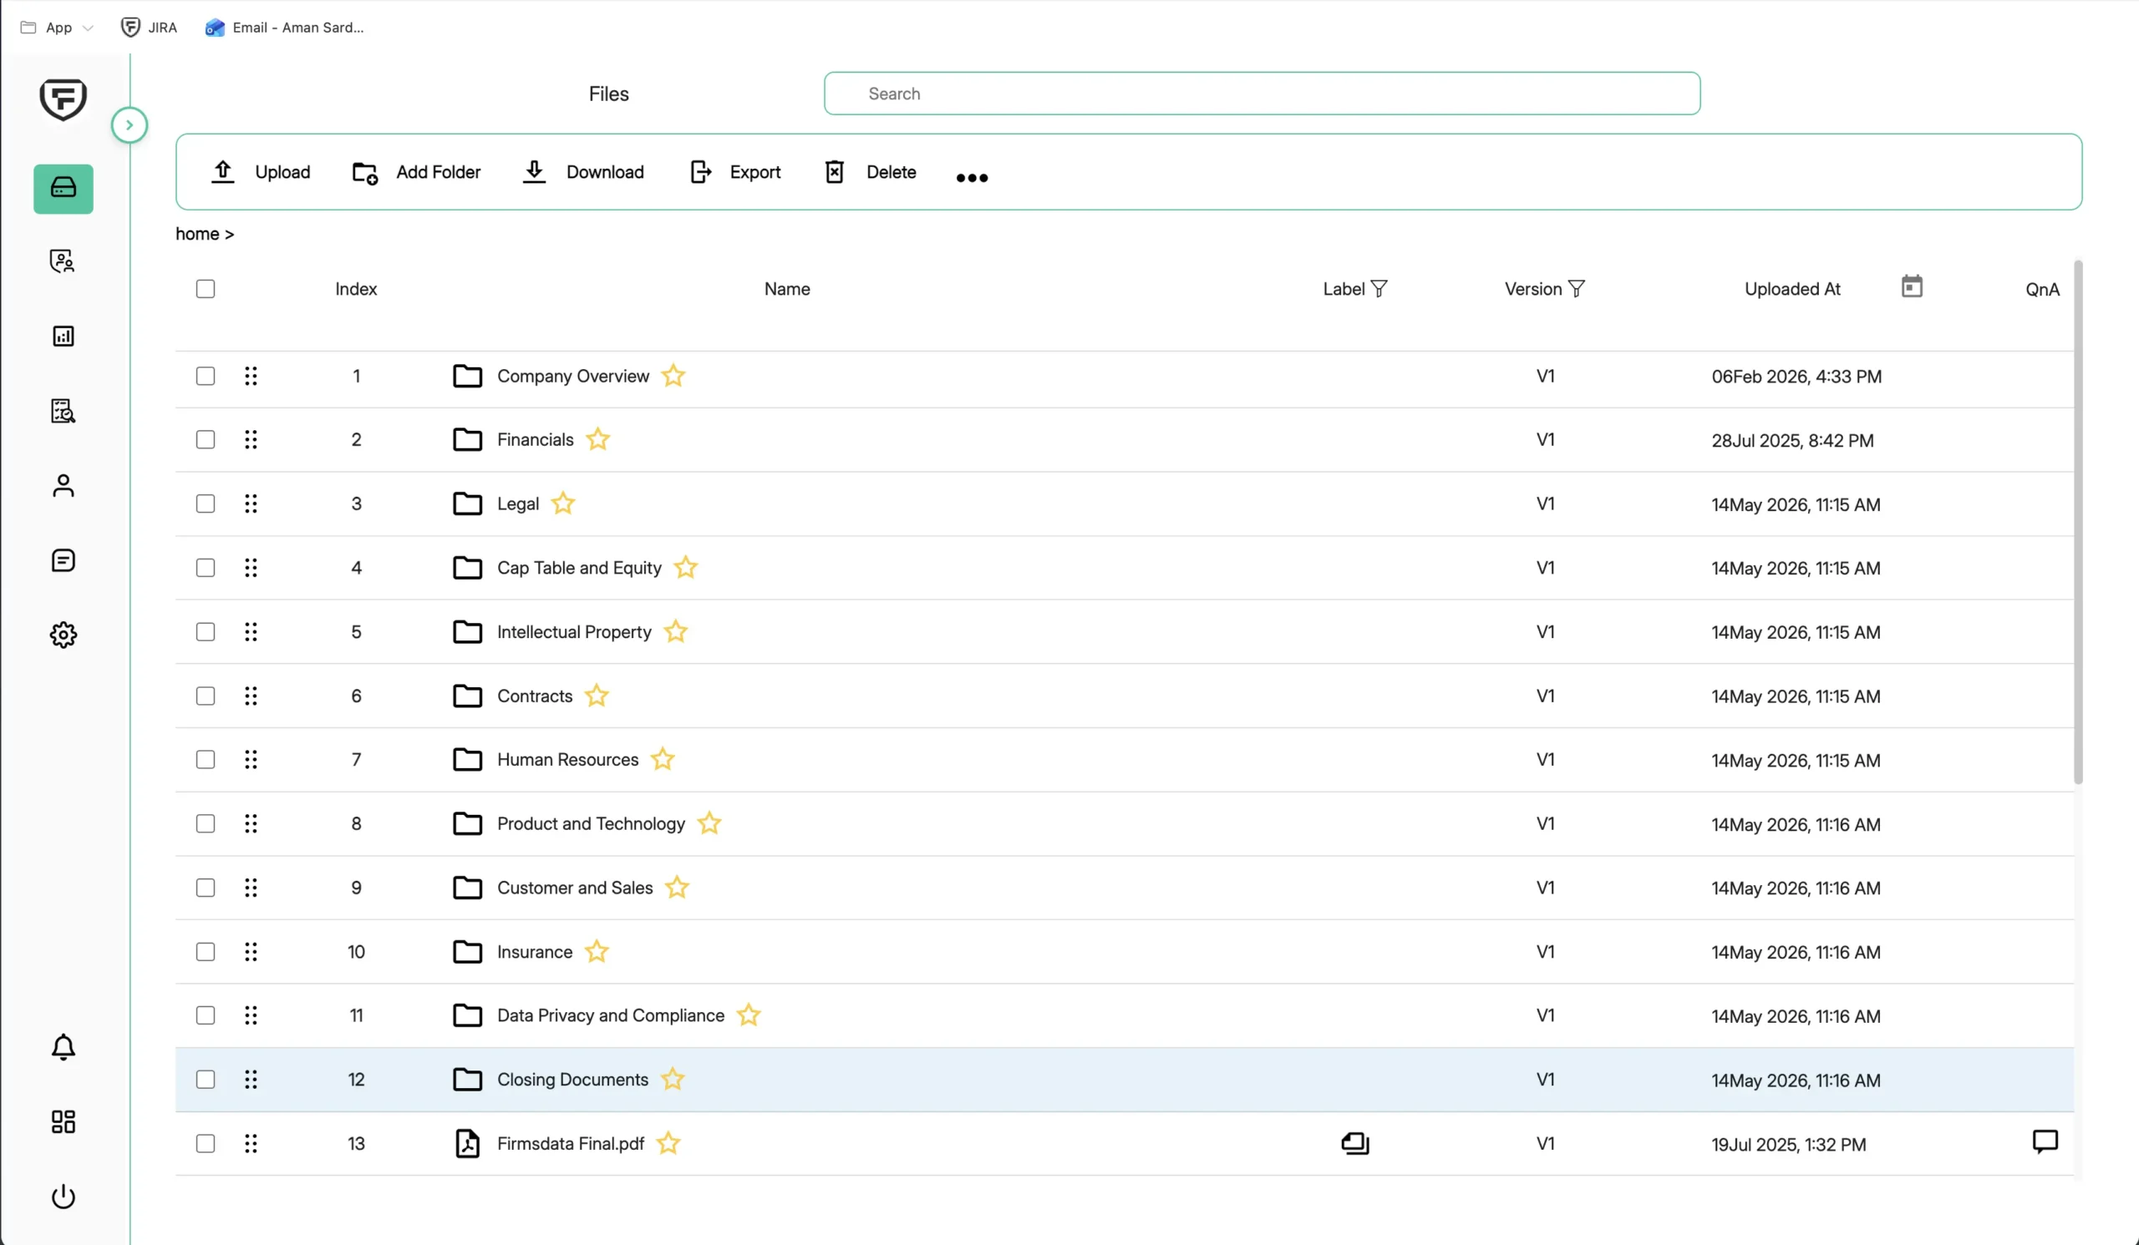Star the Company Overview folder

click(x=673, y=376)
